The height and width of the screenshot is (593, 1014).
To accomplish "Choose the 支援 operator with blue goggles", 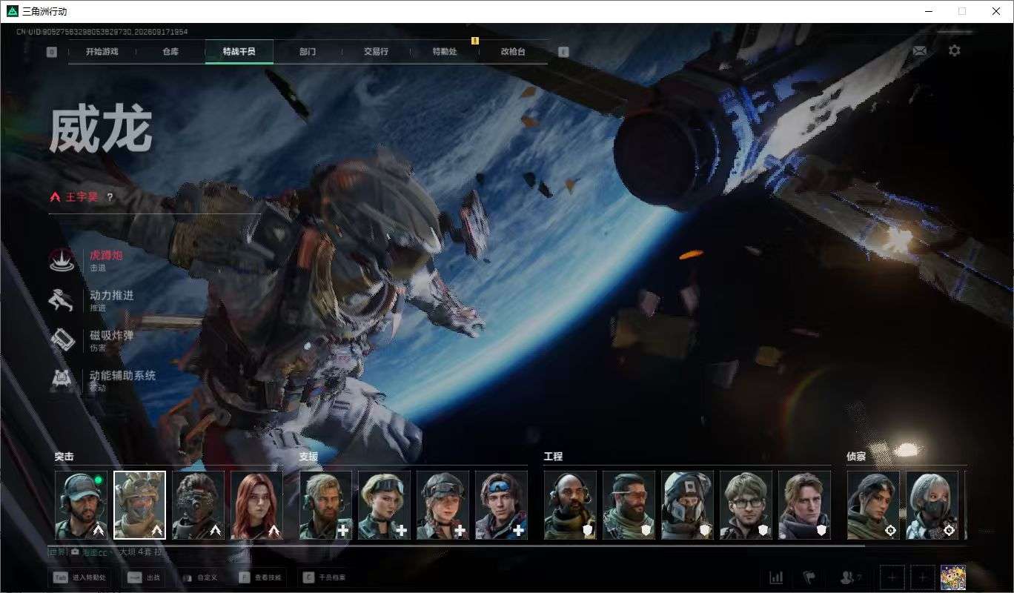I will [x=501, y=505].
